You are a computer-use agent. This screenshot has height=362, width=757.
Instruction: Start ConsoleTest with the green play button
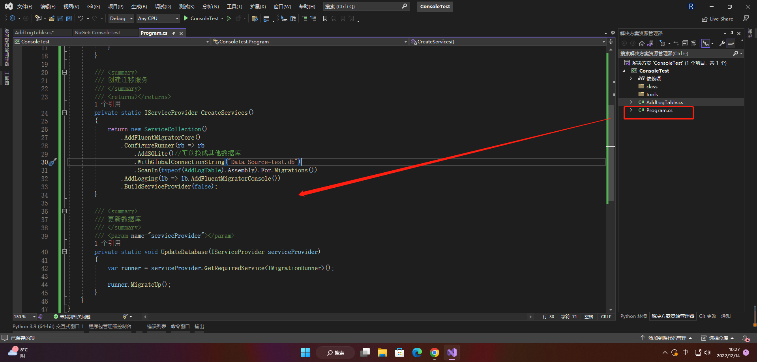pyautogui.click(x=186, y=18)
